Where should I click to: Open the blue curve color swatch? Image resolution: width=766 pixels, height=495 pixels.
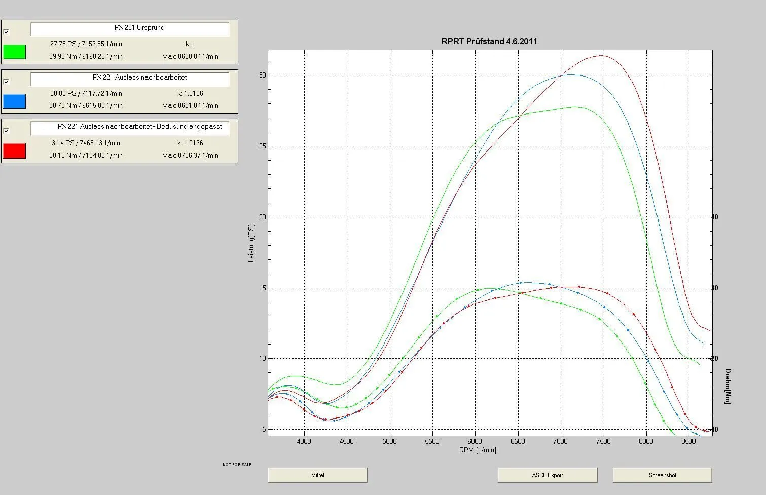tap(14, 101)
